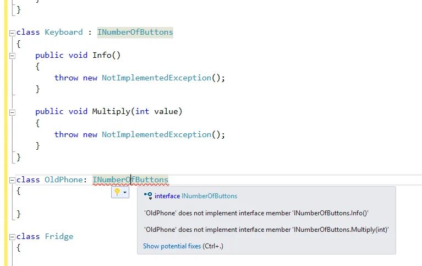Click Show potential fixes link
This screenshot has width=422, height=266.
pyautogui.click(x=172, y=246)
